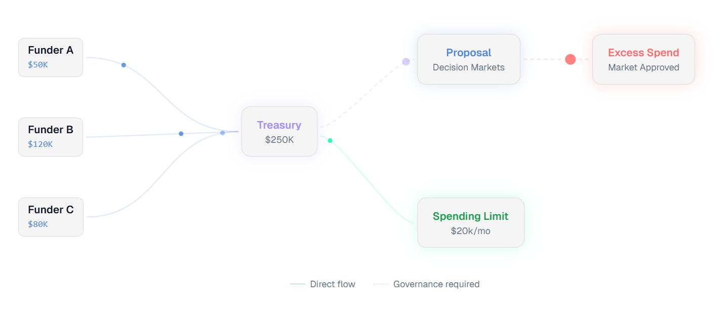The image size is (727, 309).
Task: Open the Treasury node
Action: coord(279,131)
